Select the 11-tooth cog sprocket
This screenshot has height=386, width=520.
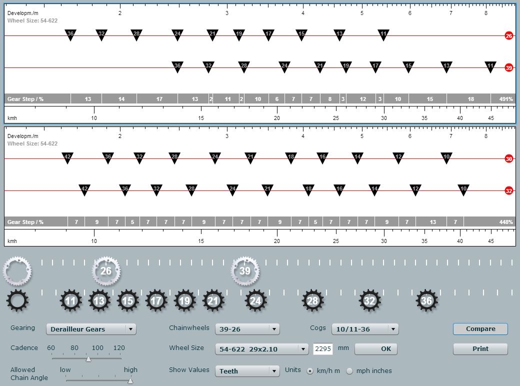(71, 301)
